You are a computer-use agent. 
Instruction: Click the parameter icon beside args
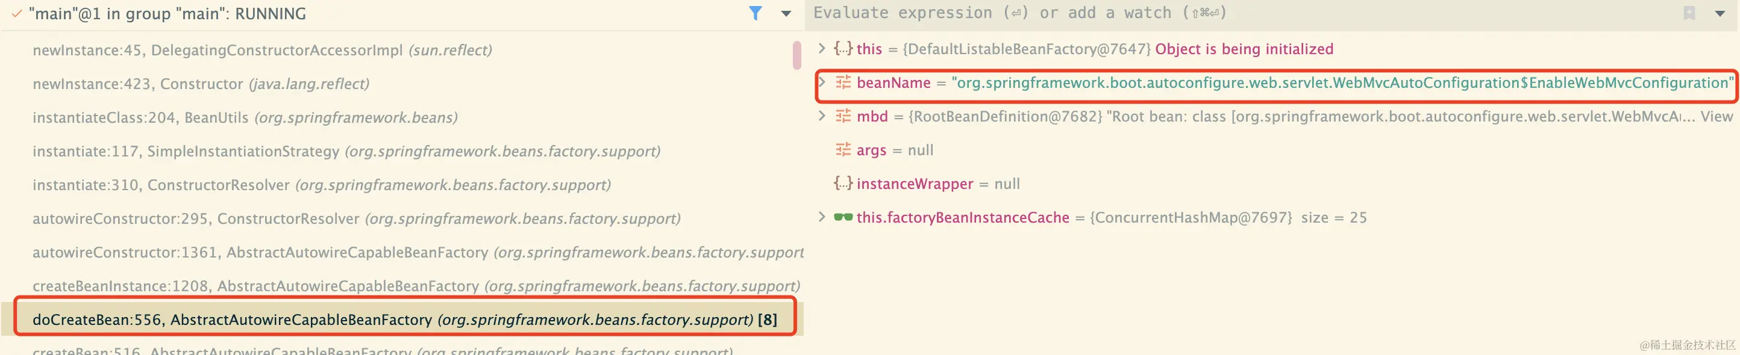[x=843, y=150]
